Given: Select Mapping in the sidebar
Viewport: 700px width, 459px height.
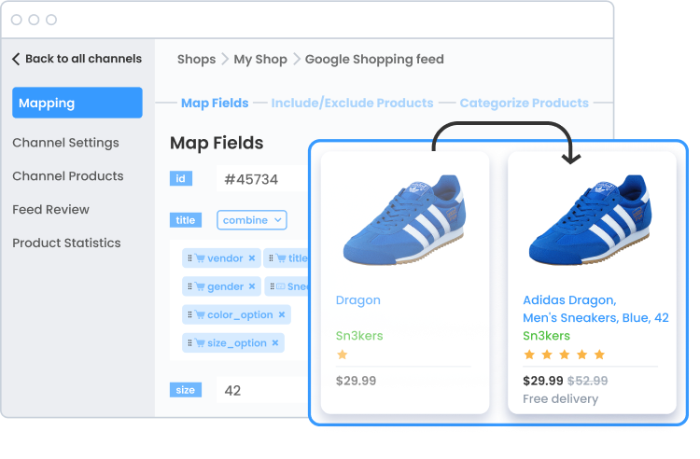Looking at the screenshot, I should coord(77,103).
